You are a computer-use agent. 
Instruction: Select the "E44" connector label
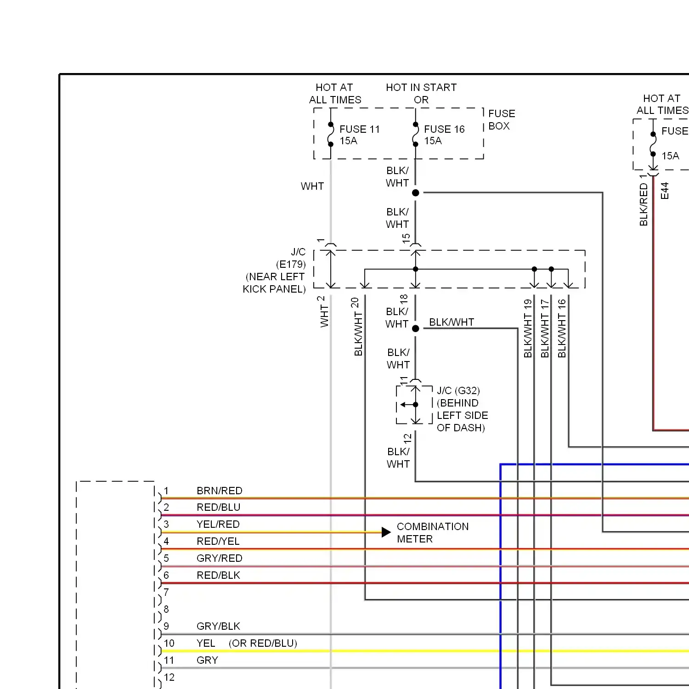point(665,191)
